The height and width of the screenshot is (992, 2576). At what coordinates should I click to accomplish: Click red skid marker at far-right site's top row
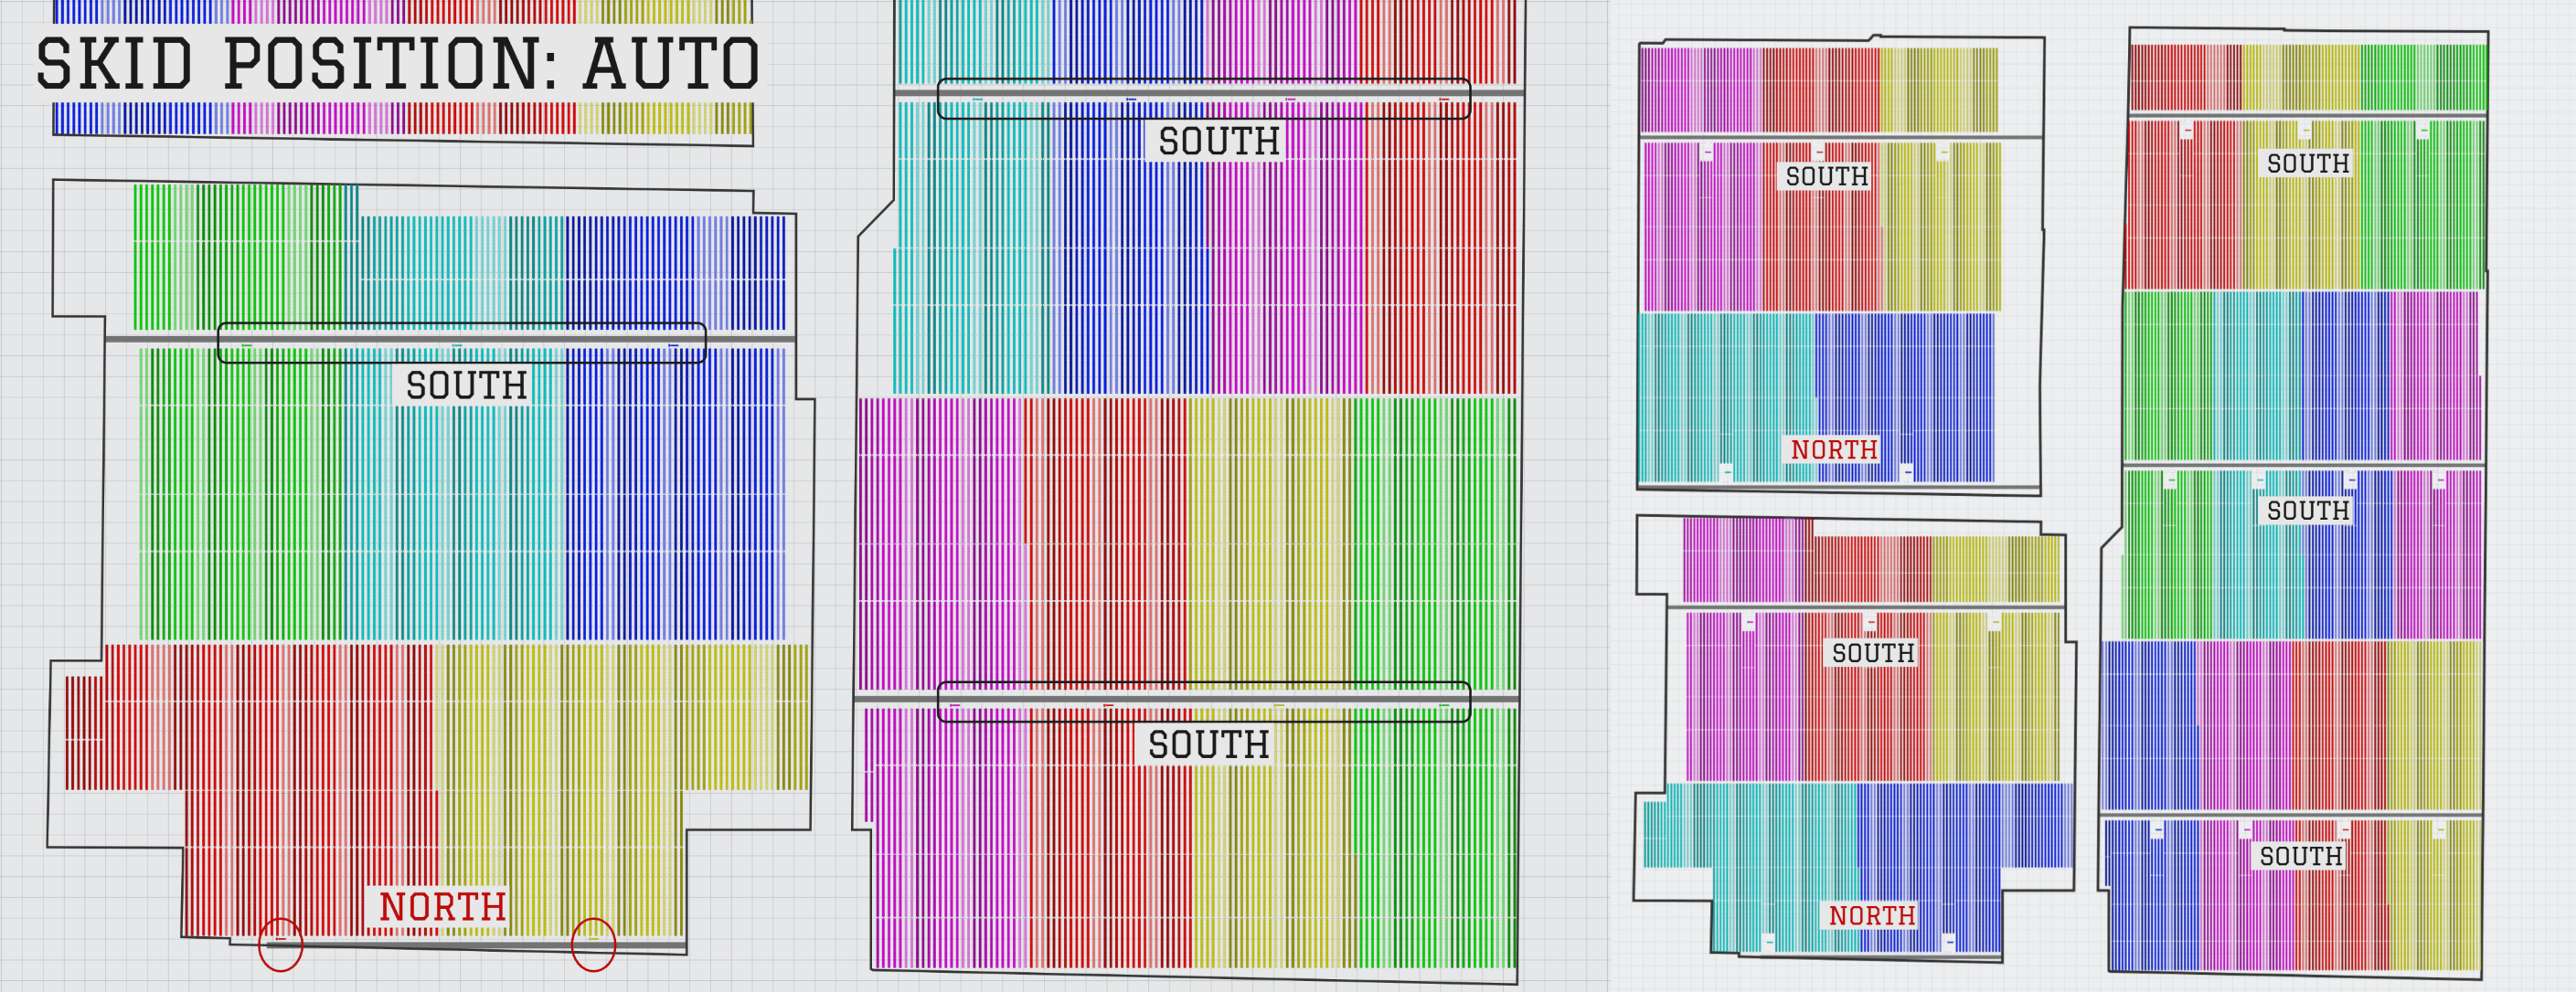click(2187, 131)
